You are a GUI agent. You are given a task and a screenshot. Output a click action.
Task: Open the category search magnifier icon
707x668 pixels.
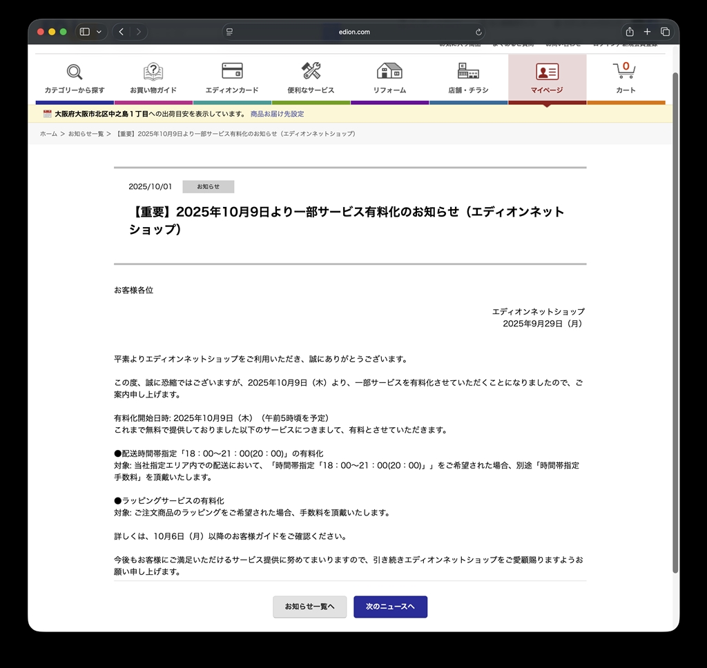(x=75, y=72)
